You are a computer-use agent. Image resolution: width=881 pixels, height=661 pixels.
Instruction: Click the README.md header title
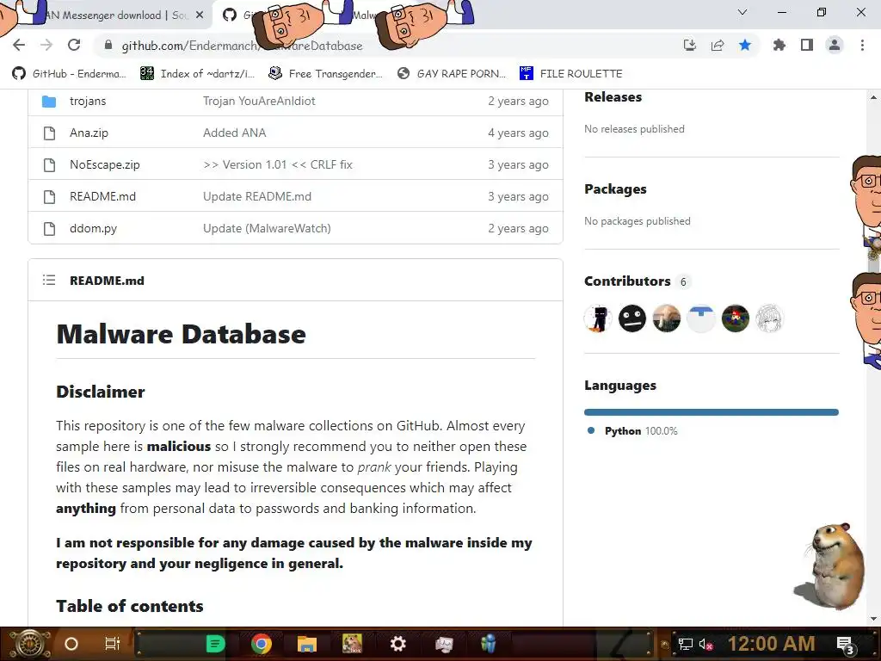[107, 281]
